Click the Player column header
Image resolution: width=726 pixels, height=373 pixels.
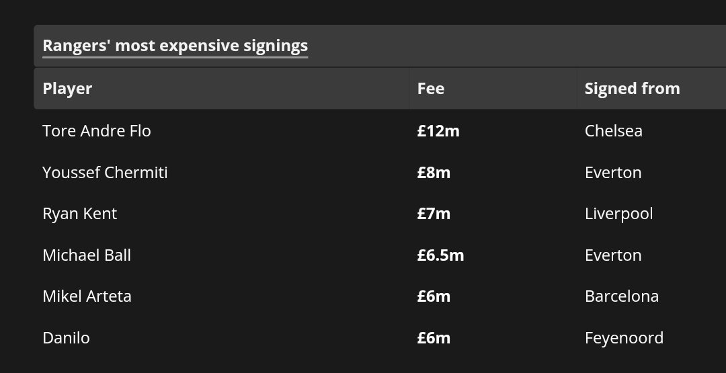pyautogui.click(x=67, y=89)
